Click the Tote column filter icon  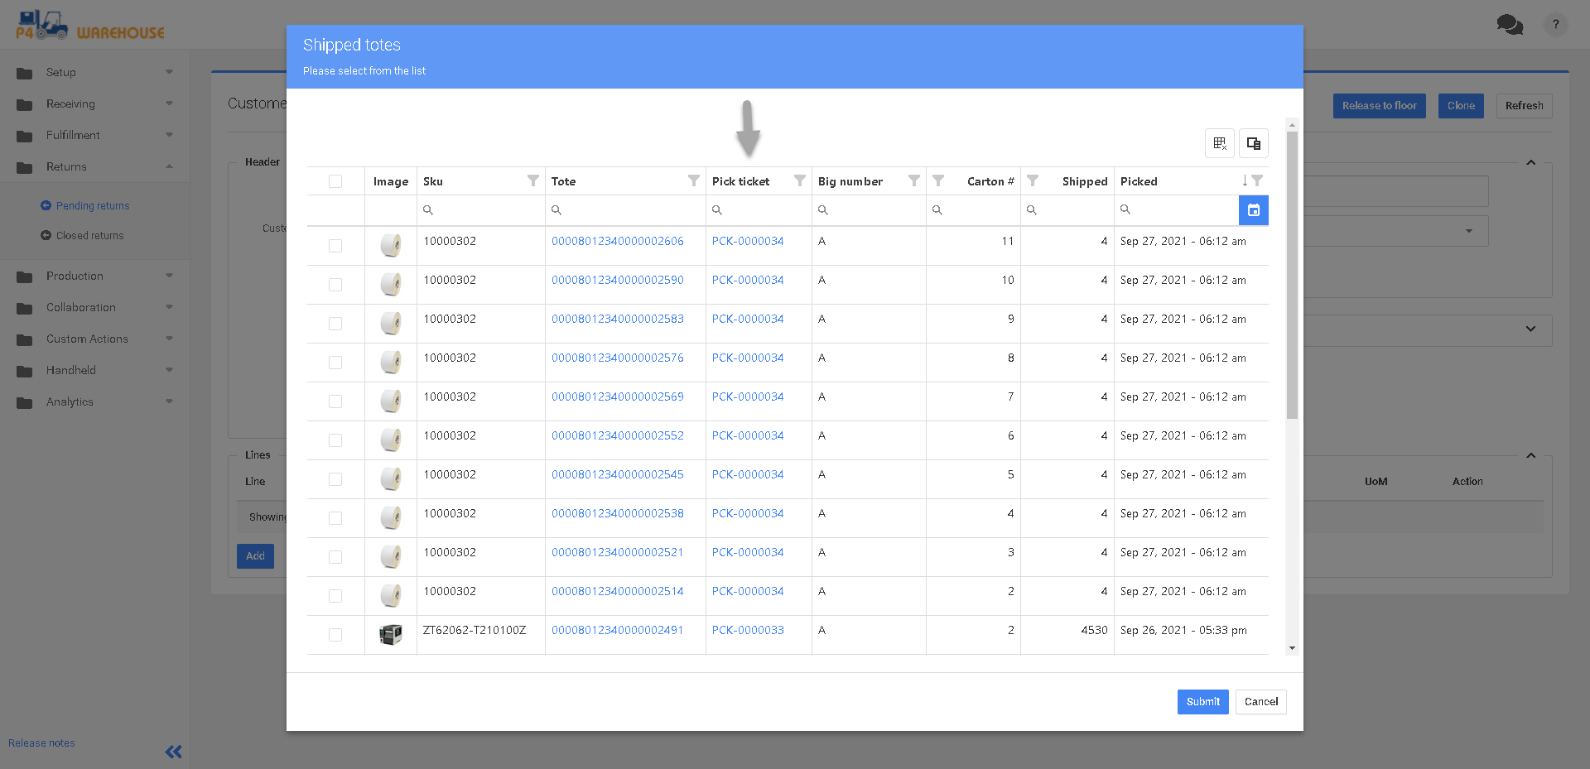point(694,180)
